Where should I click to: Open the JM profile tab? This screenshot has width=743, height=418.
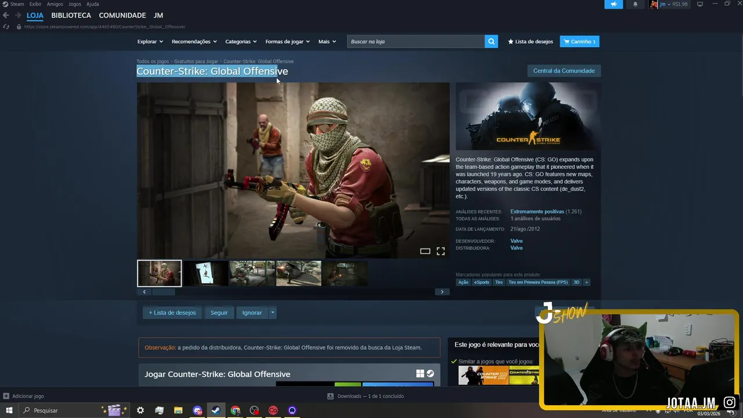point(158,15)
